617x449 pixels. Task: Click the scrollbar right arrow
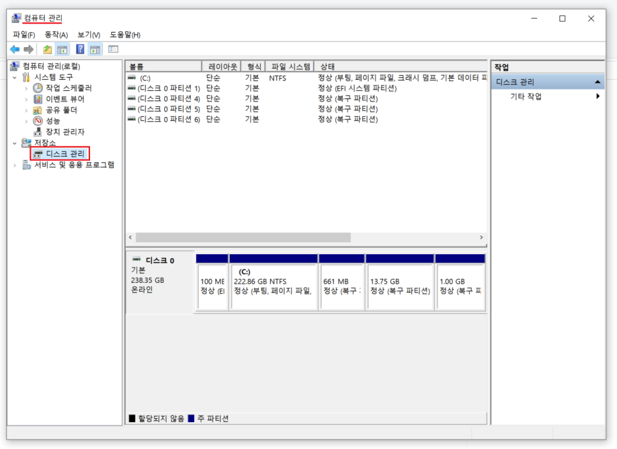[481, 238]
